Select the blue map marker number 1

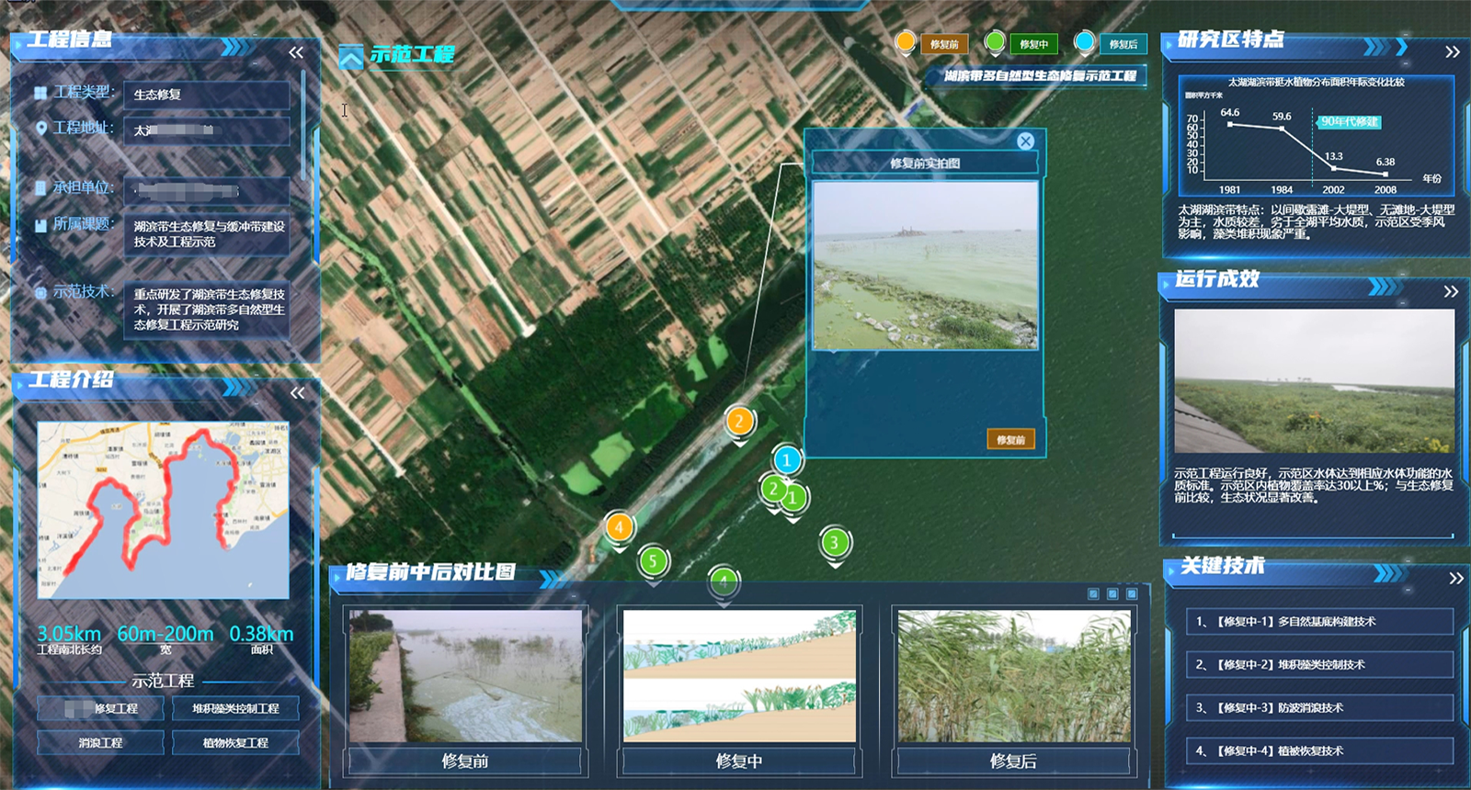[786, 459]
